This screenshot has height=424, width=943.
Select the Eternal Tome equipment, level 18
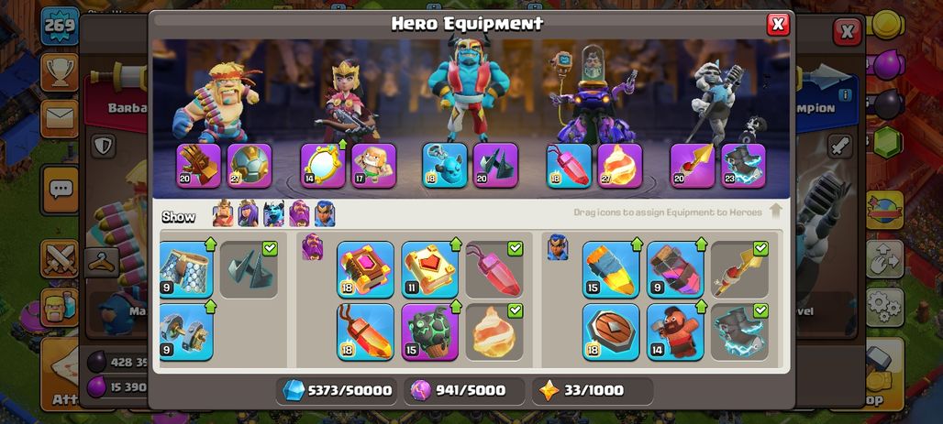click(365, 269)
